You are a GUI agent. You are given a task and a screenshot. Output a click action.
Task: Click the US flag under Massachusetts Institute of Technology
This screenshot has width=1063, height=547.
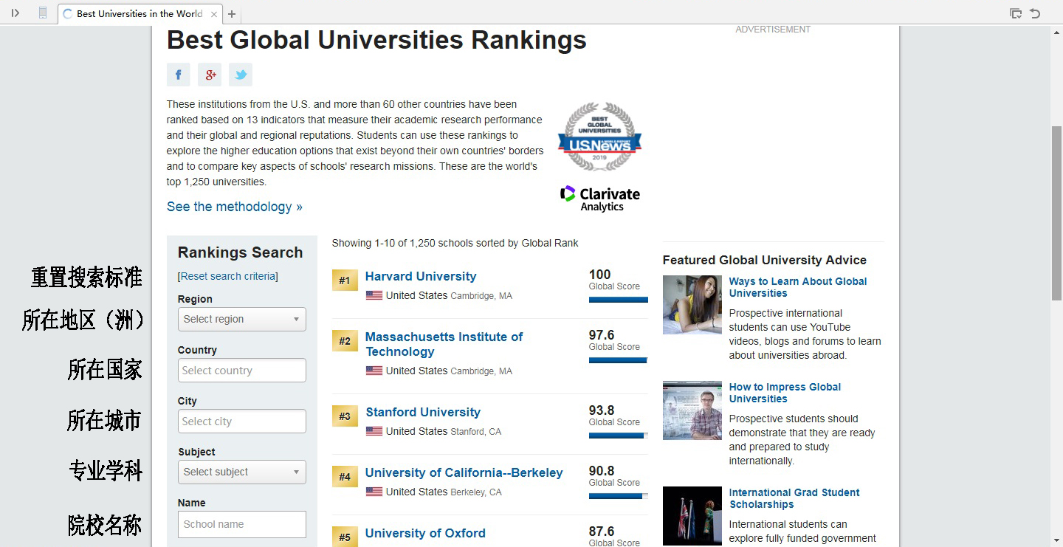point(374,371)
